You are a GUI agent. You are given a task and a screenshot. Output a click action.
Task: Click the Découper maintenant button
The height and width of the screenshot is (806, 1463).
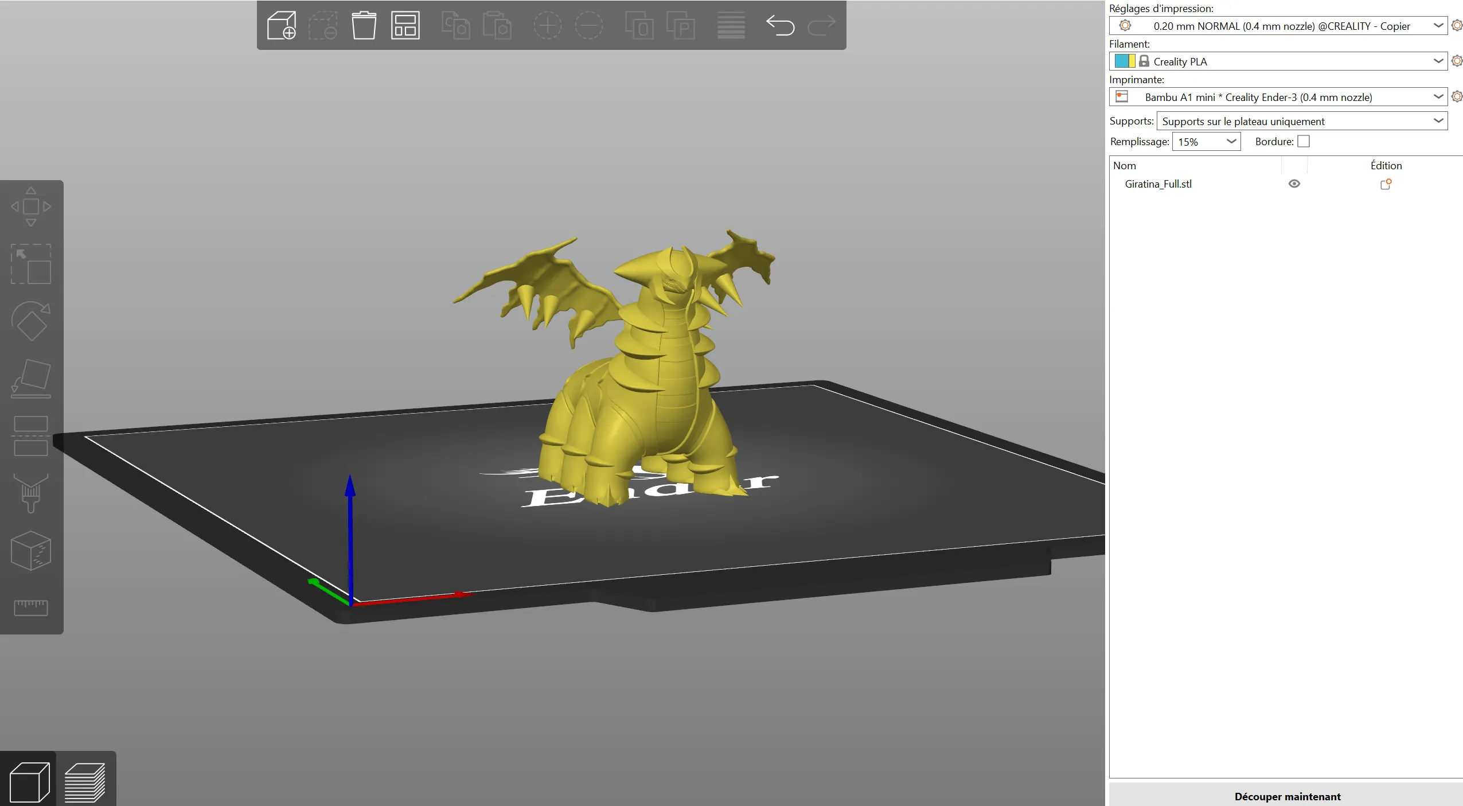point(1286,796)
